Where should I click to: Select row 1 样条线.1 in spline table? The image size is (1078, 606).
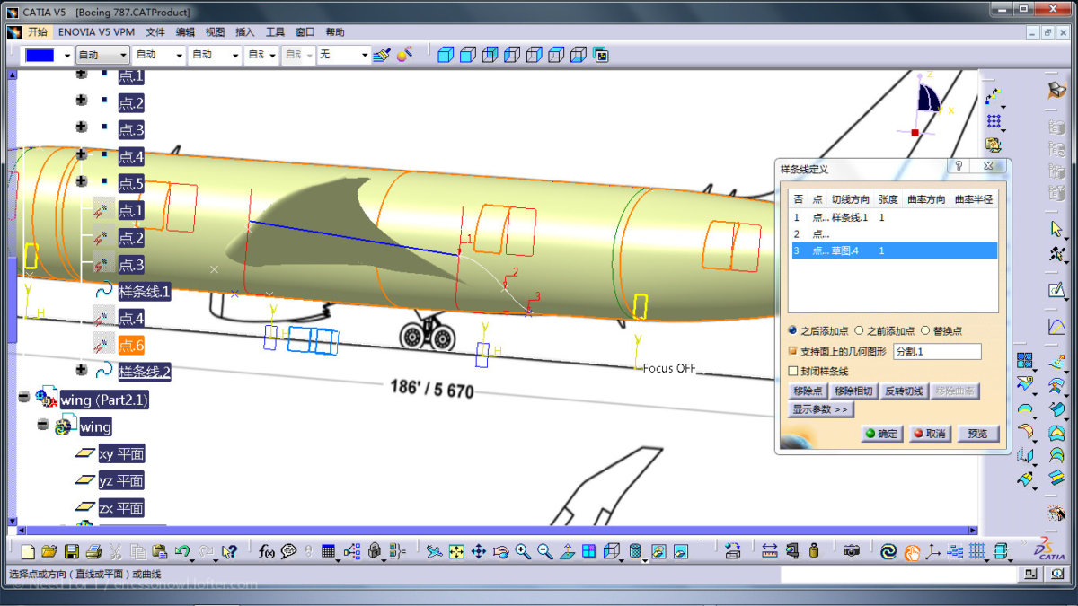(x=894, y=217)
